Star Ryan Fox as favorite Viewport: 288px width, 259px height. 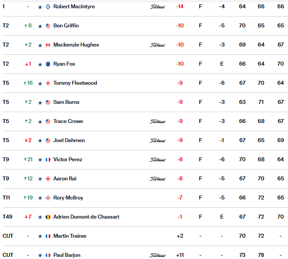[x=40, y=64]
